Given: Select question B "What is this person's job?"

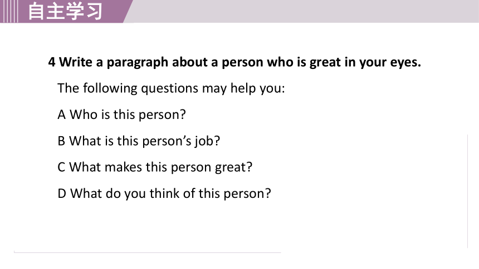Looking at the screenshot, I should click(139, 141).
